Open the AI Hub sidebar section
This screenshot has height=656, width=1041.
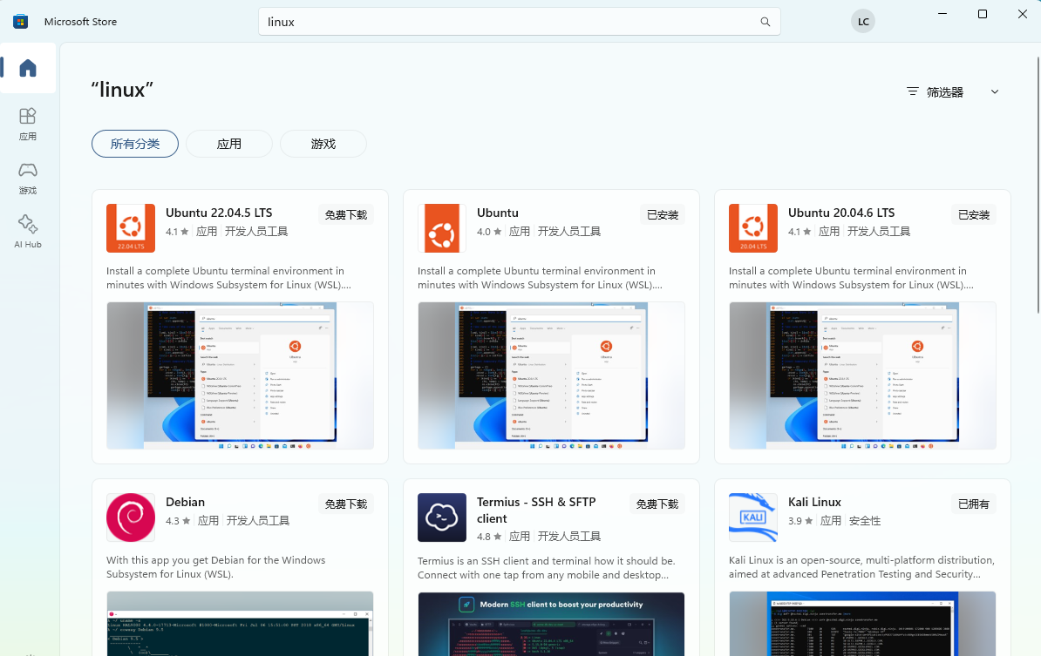click(x=28, y=231)
